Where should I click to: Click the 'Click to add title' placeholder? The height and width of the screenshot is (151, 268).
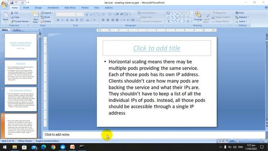coord(157,48)
